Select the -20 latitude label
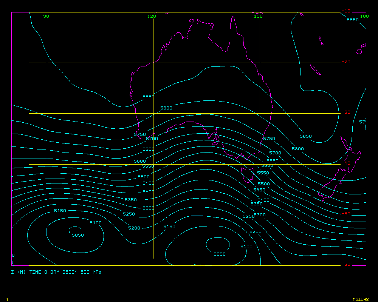The height and width of the screenshot is (302, 378). (345, 62)
